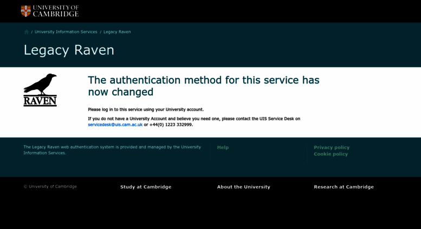Screen dimensions: 421x229
Task: Open Legacy Raven breadcrumb link
Action: click(x=117, y=31)
